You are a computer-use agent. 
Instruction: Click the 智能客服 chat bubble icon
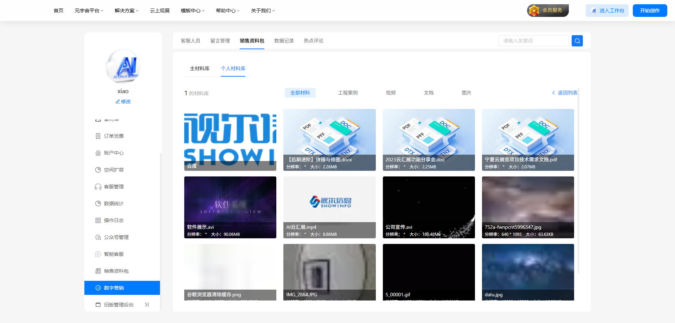pyautogui.click(x=98, y=254)
